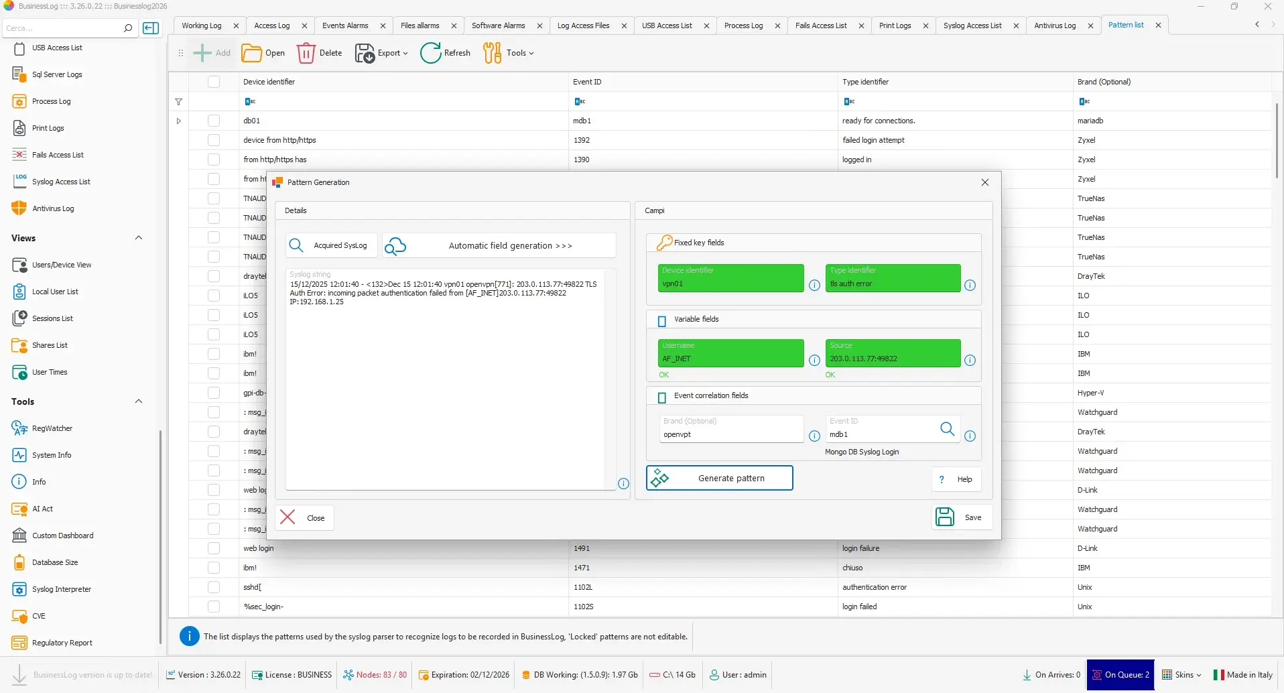Open Database Size icon

19,562
